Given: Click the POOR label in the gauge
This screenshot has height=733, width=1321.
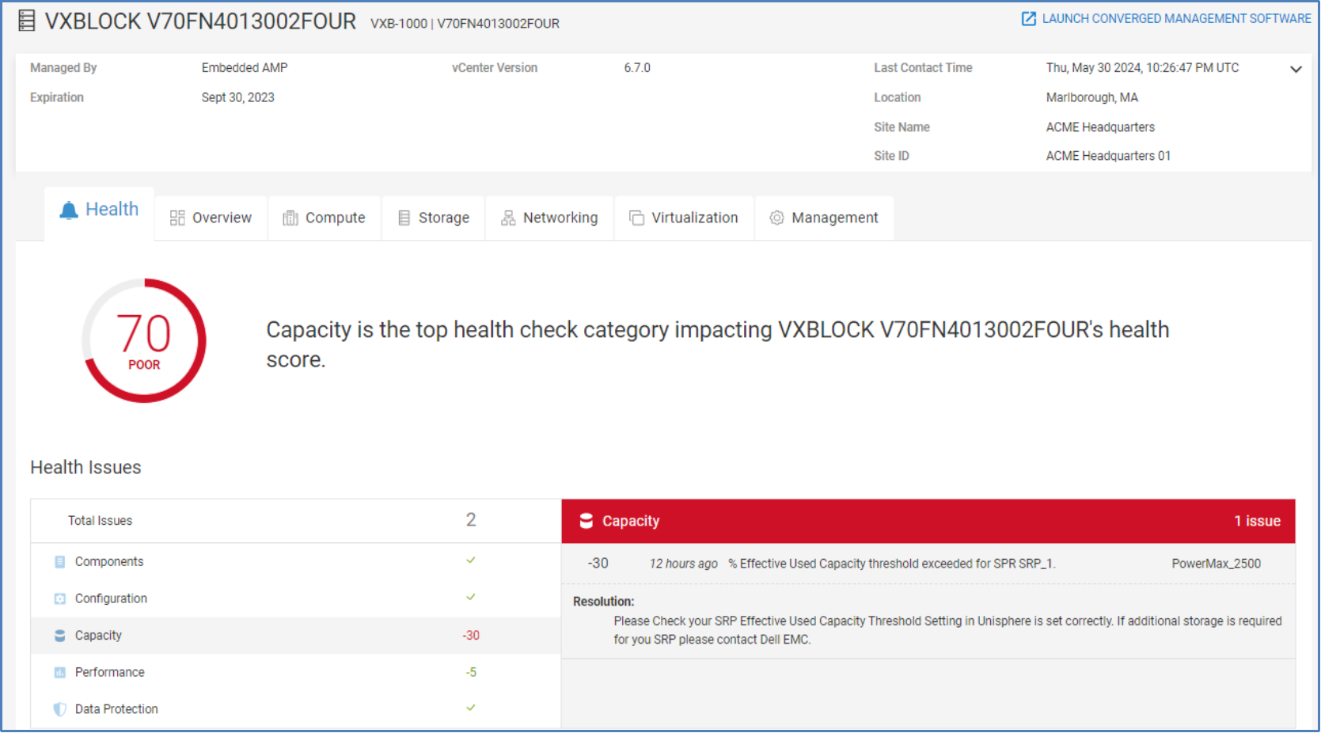Looking at the screenshot, I should click(144, 365).
